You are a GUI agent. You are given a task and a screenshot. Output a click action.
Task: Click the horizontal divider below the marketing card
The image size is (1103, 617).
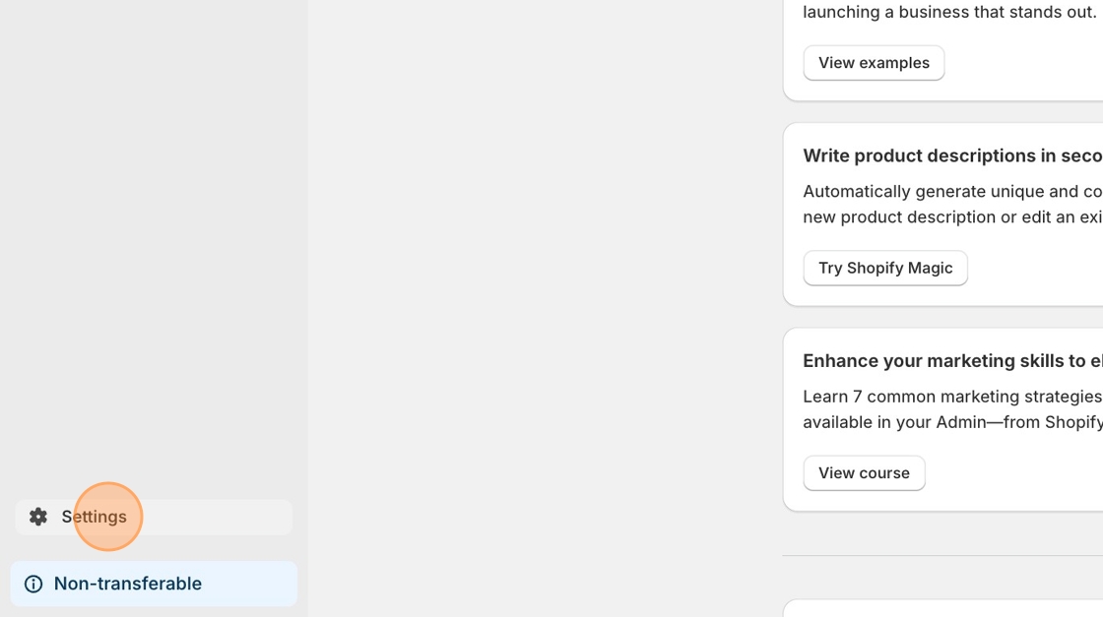point(942,555)
